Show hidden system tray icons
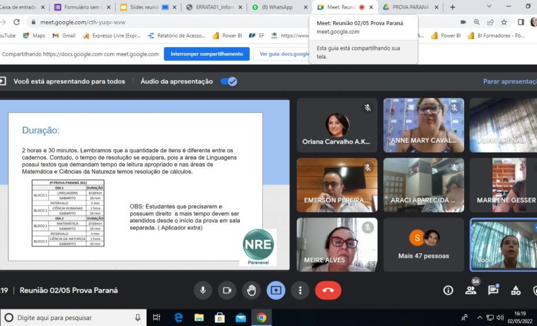The width and height of the screenshot is (537, 326). 479,318
